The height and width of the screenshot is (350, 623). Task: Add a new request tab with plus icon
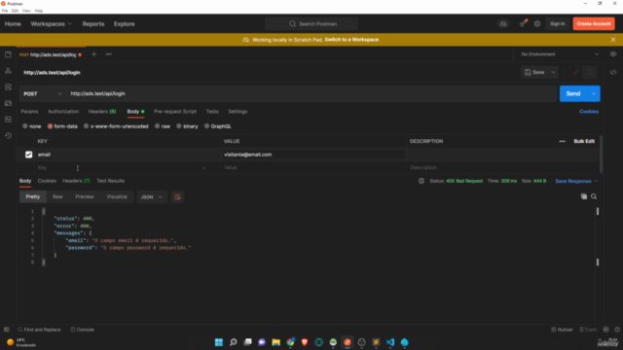(93, 54)
